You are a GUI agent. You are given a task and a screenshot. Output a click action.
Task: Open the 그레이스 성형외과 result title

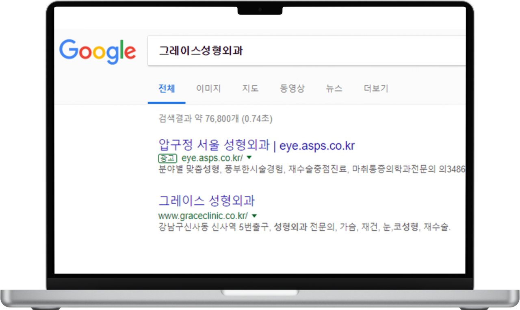tap(206, 201)
